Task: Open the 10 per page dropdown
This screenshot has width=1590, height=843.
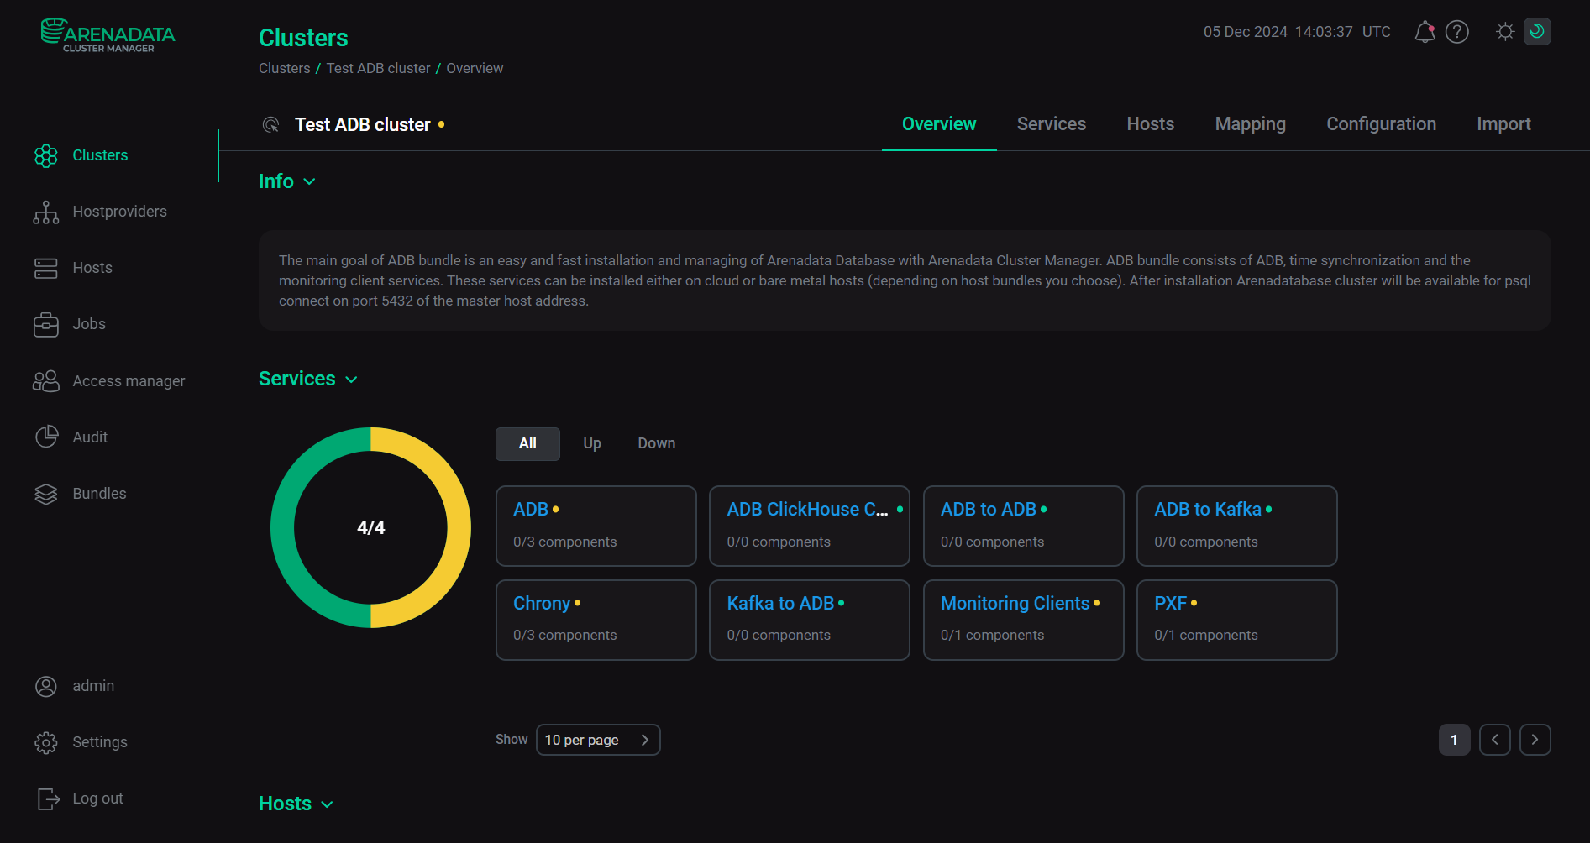Action: click(x=598, y=740)
